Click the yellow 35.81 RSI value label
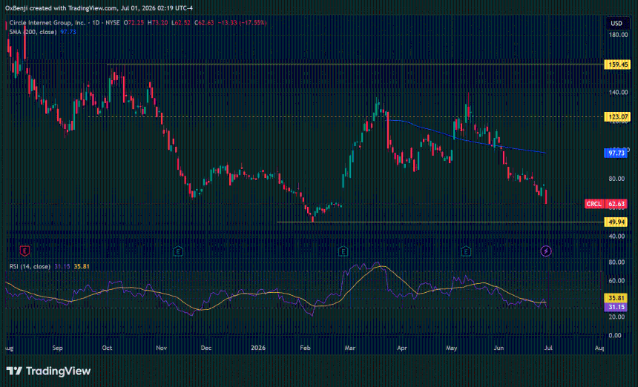 tap(616, 298)
